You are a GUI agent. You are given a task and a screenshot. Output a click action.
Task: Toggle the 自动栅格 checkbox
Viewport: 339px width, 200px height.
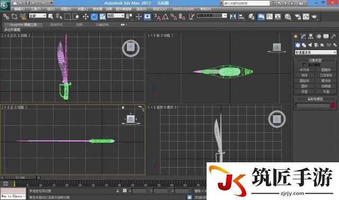(304, 65)
